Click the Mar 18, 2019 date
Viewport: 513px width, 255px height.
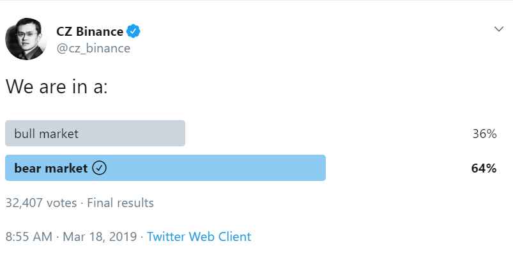100,236
